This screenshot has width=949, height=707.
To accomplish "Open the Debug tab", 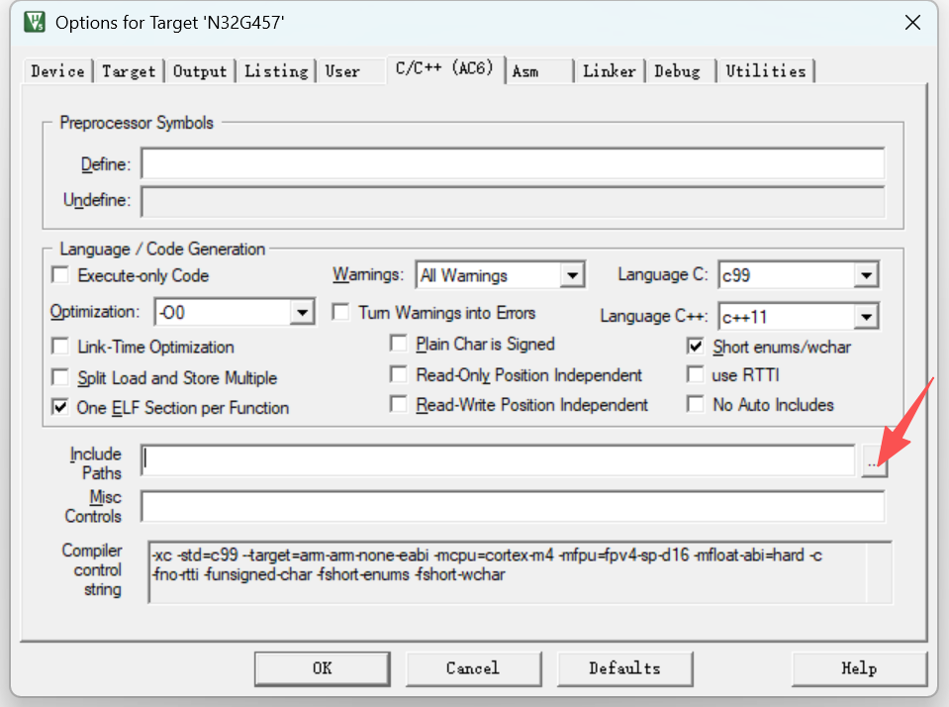I will 680,71.
